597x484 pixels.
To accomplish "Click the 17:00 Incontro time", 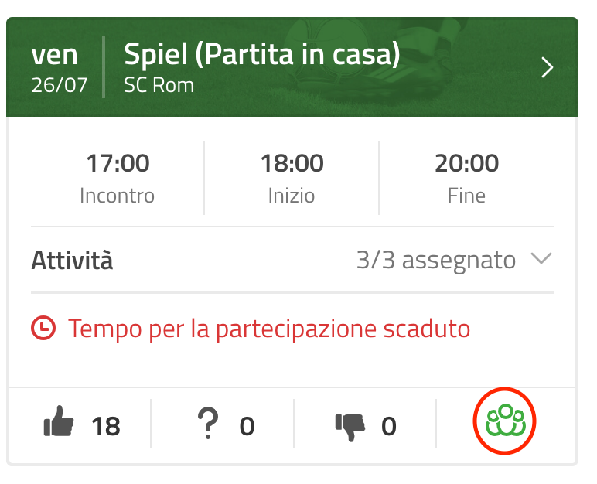I will pyautogui.click(x=118, y=179).
